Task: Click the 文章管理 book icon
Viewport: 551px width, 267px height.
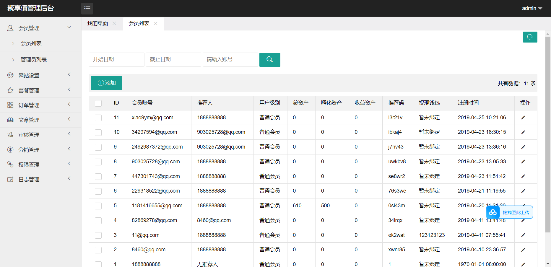Action: (10, 120)
